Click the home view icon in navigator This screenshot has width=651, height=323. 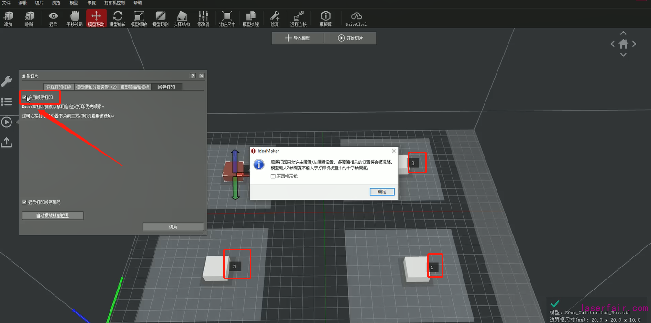click(623, 44)
